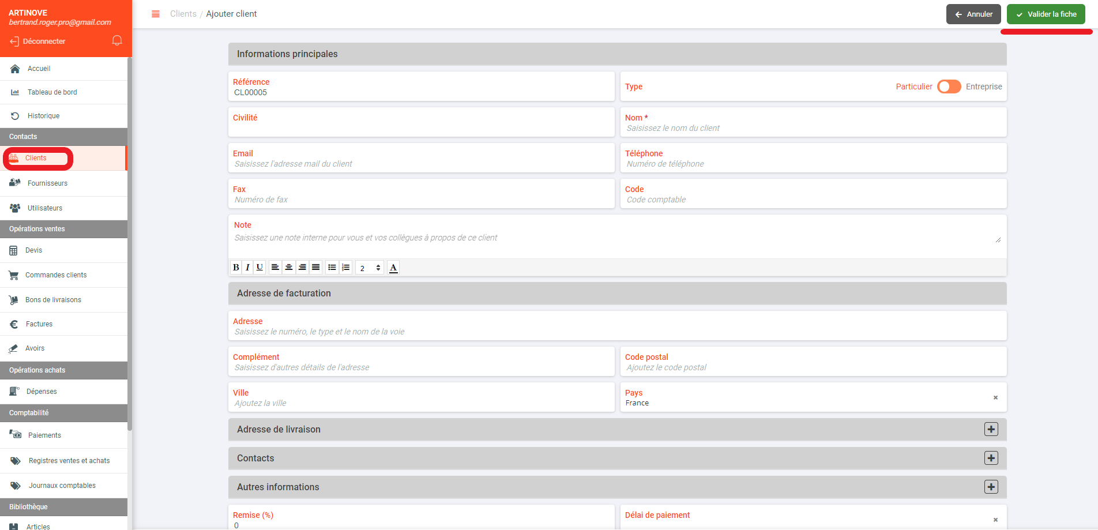Underline text in note toolbar
1098x530 pixels.
click(260, 267)
